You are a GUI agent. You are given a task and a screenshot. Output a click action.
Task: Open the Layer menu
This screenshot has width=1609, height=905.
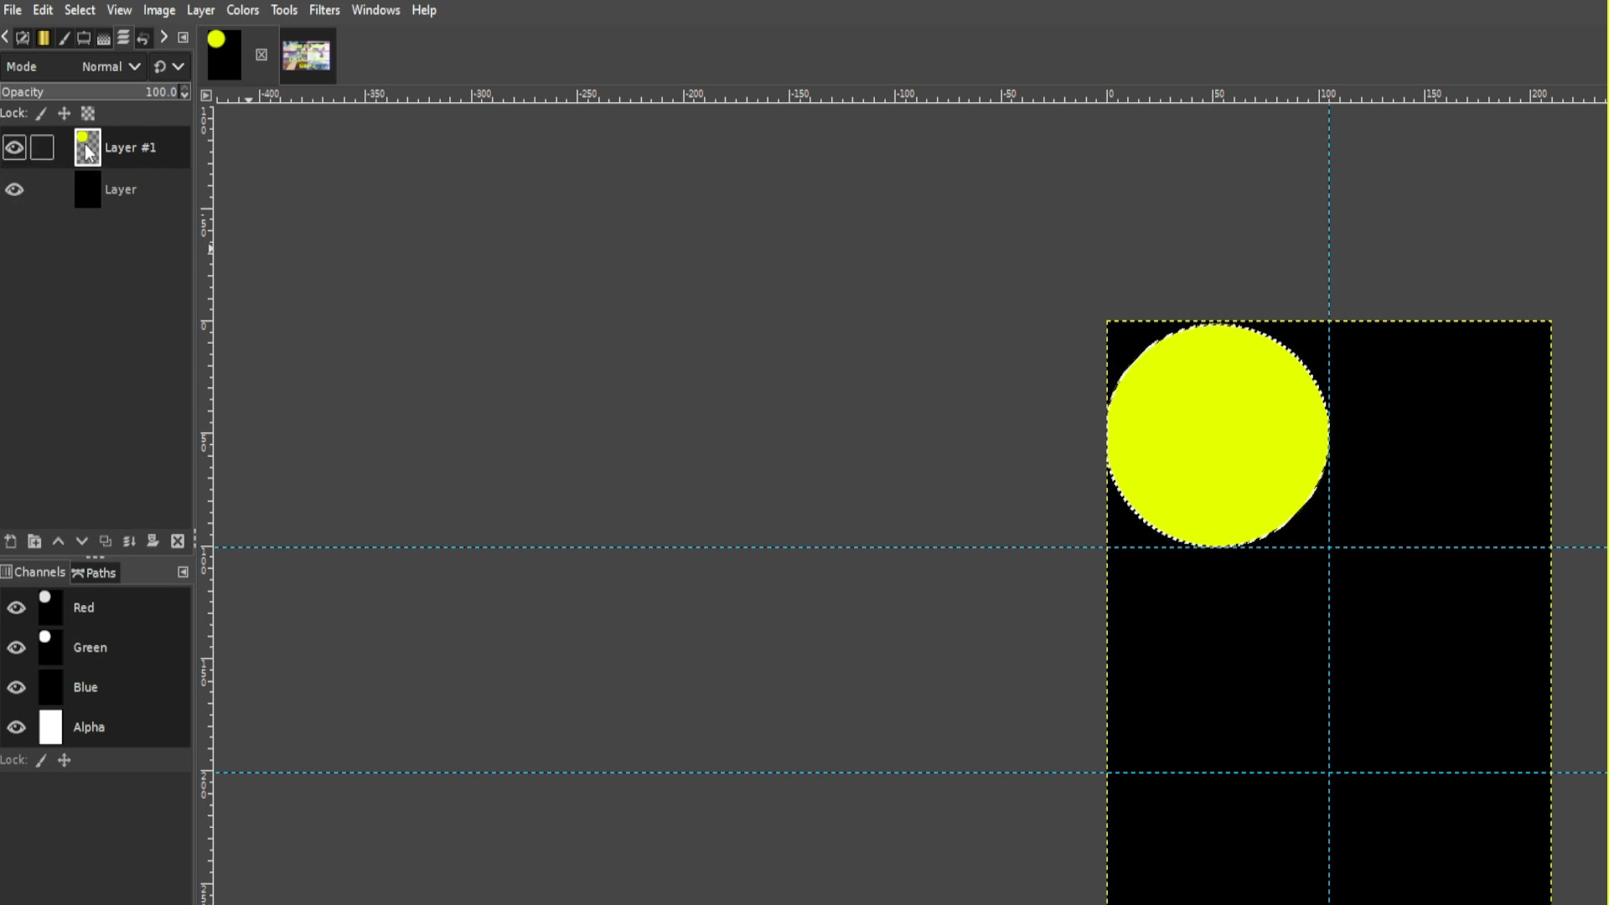click(x=200, y=10)
